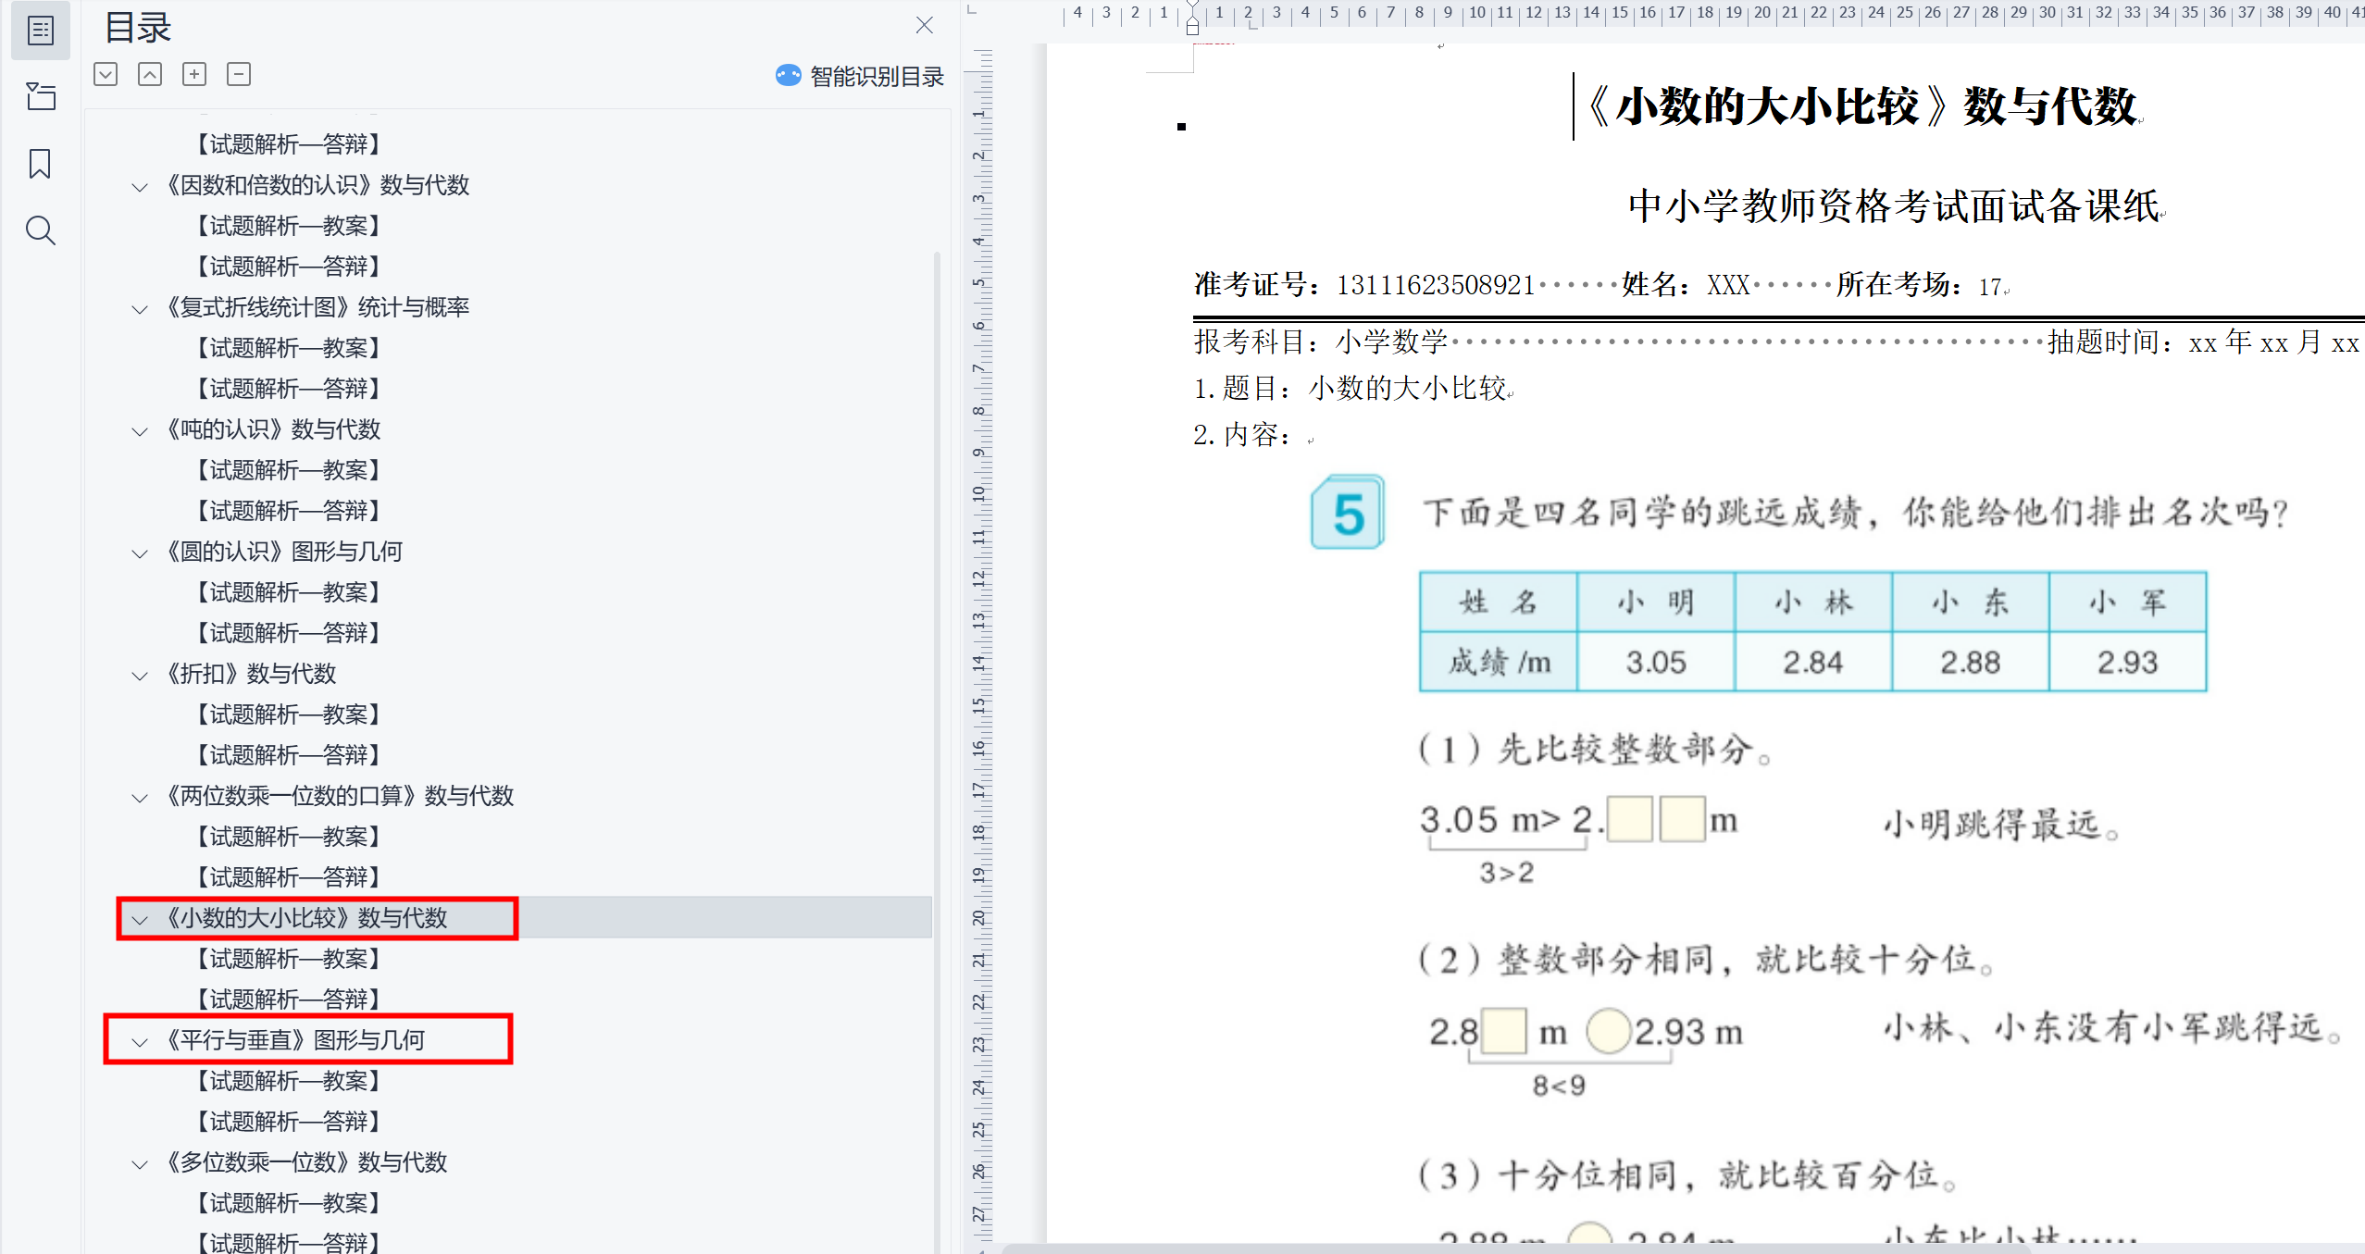
Task: Go to 【试题解析—教案】 under 小数的大小比较
Action: (x=289, y=959)
